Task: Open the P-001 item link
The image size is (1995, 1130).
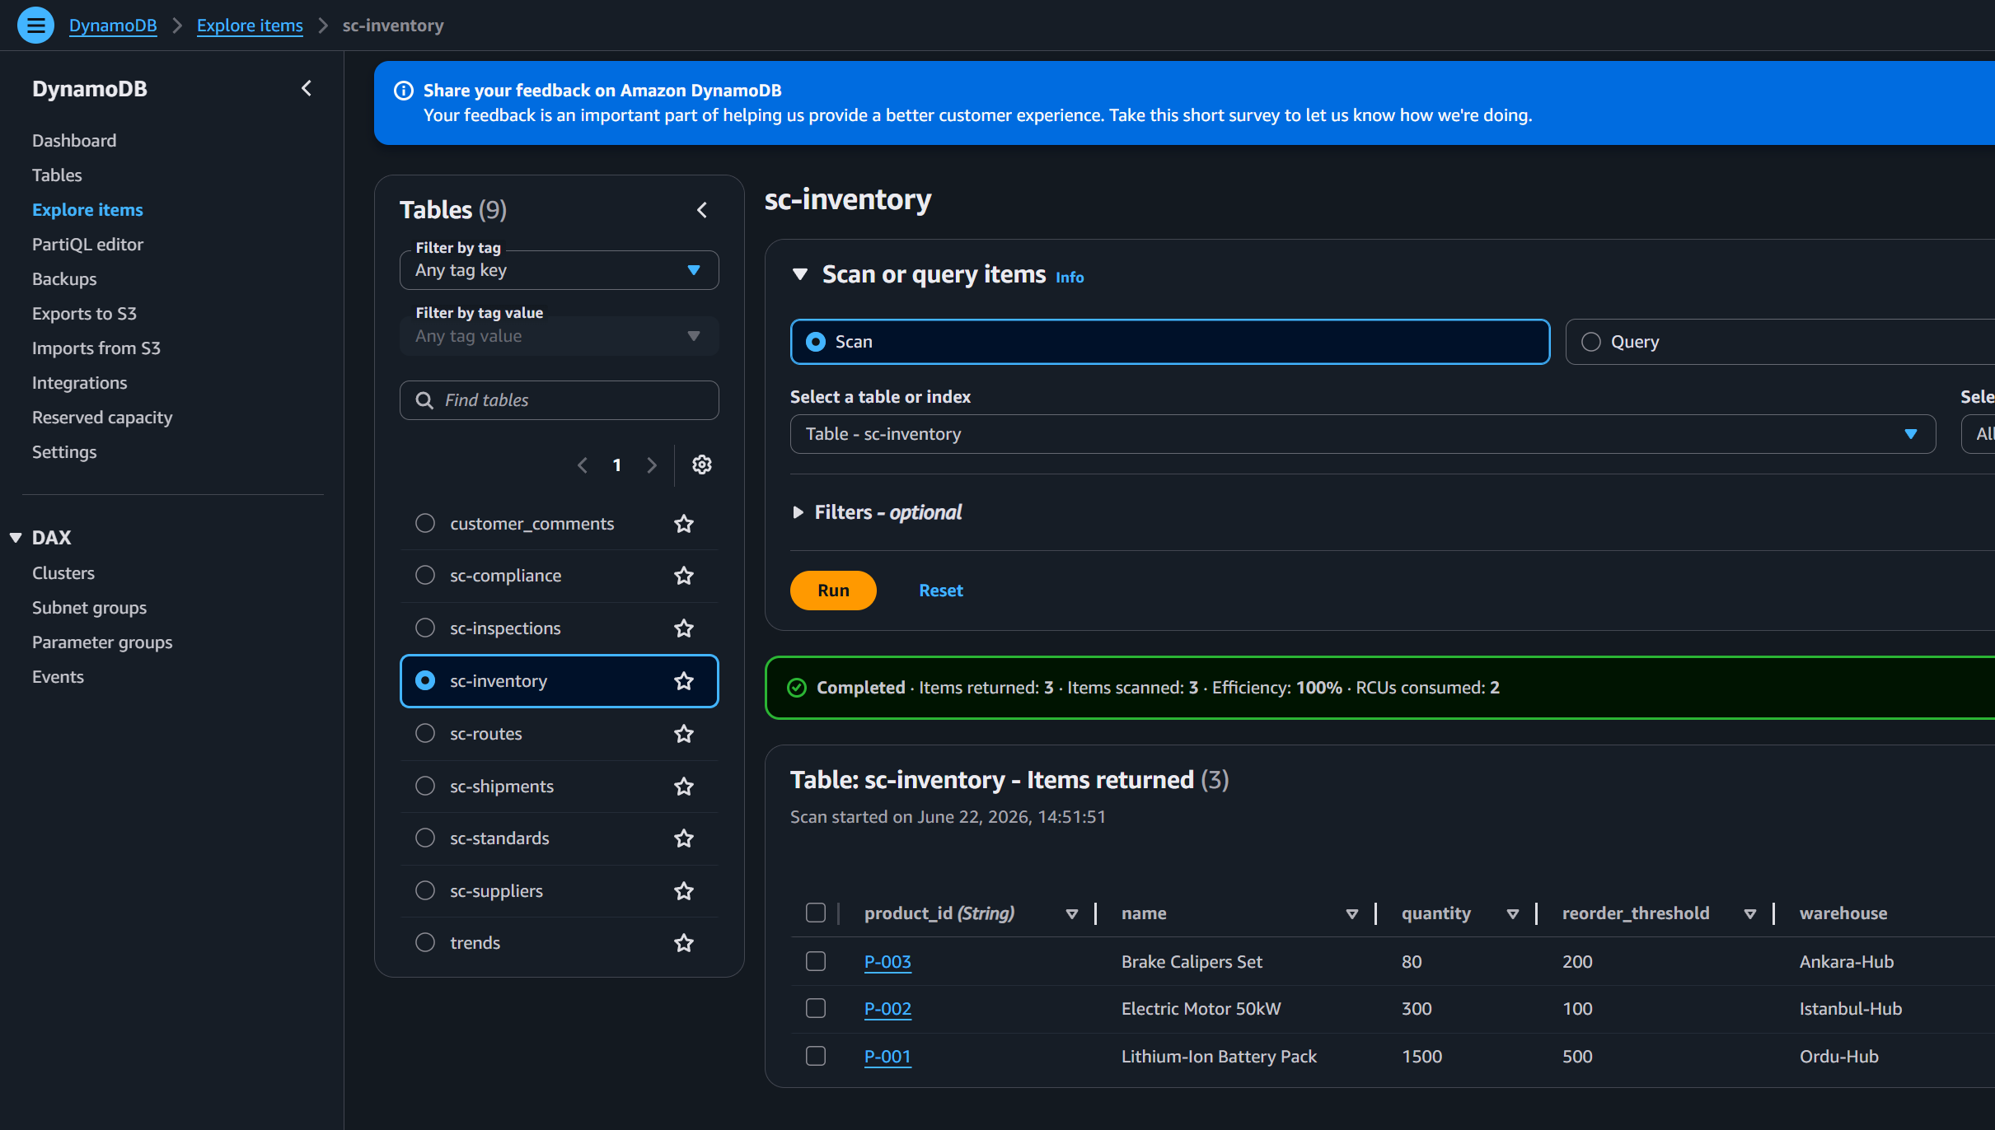Action: click(887, 1057)
